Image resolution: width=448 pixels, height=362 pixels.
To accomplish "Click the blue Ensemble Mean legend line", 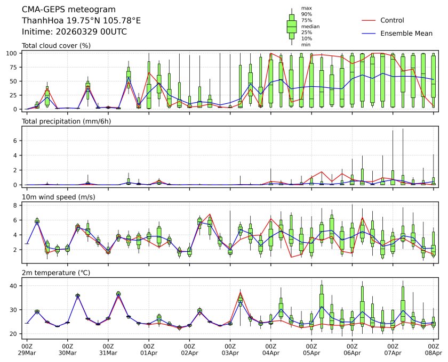I will 369,34.
